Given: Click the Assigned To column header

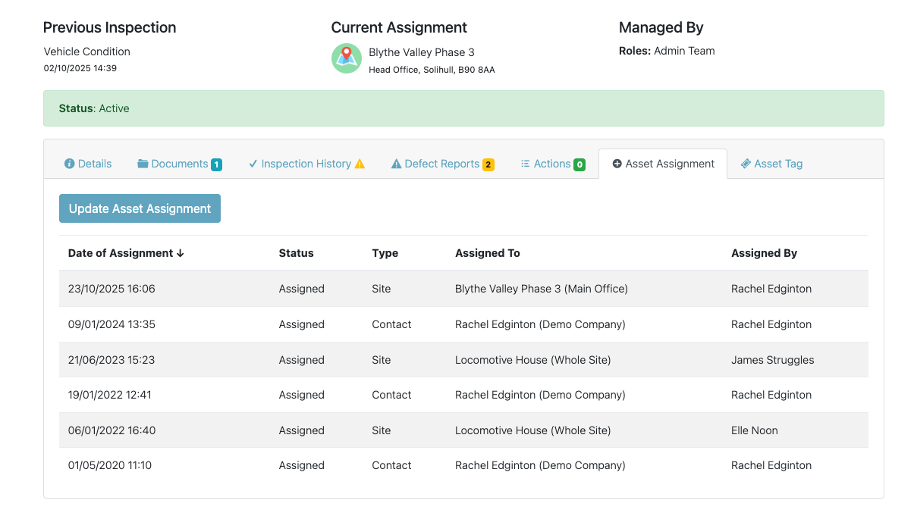Looking at the screenshot, I should click(x=487, y=253).
